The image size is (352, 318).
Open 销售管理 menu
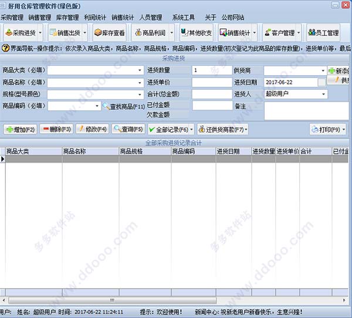(x=40, y=17)
